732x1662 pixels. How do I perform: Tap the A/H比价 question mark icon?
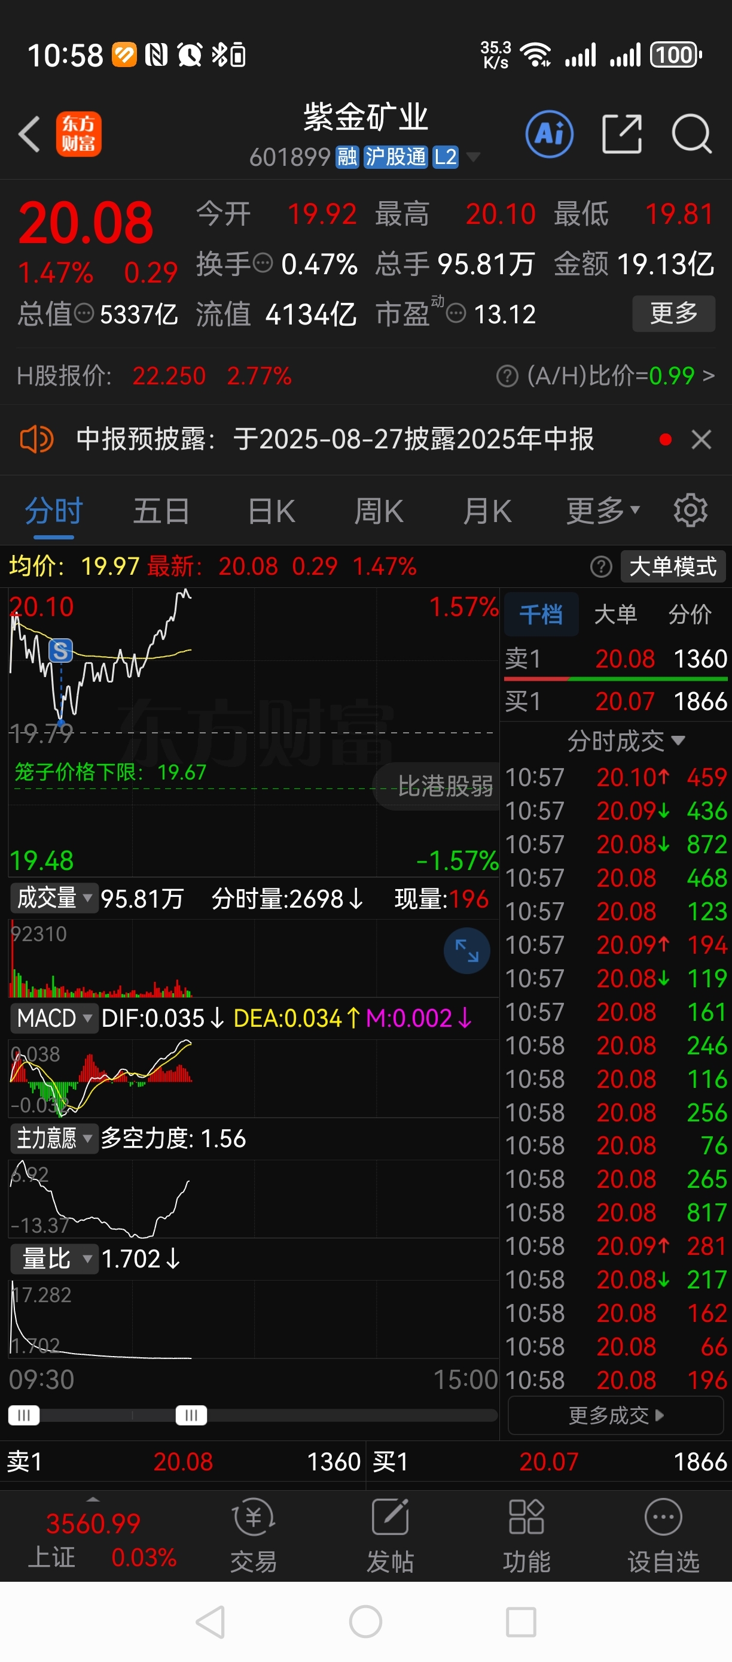coord(507,375)
